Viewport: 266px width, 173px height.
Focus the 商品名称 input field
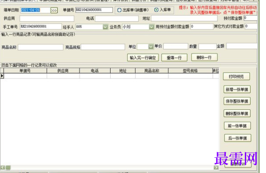click(x=41, y=47)
